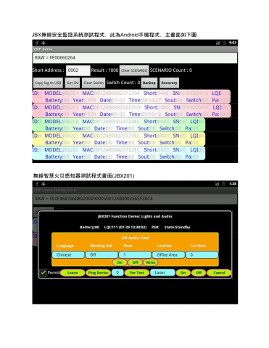The height and width of the screenshot is (348, 269).
Task: Open the Laser selector dropdown
Action: (162, 273)
